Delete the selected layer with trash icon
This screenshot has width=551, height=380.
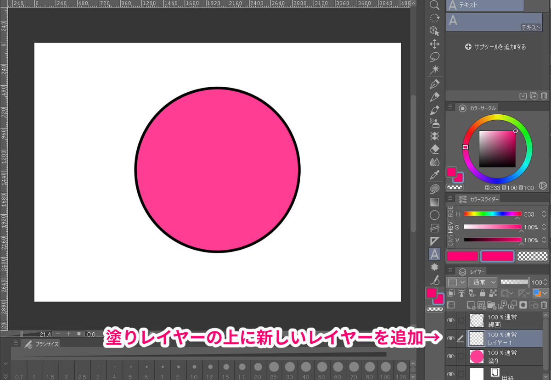pos(544,305)
